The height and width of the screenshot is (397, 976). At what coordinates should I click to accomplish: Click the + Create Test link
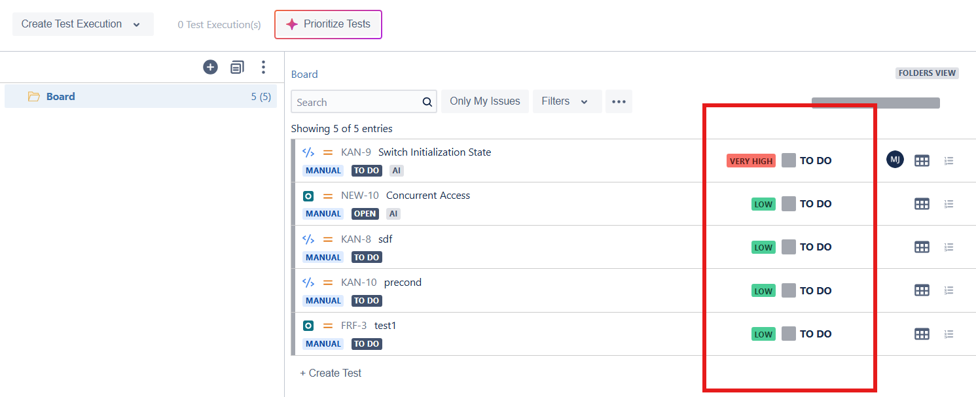[x=331, y=373]
